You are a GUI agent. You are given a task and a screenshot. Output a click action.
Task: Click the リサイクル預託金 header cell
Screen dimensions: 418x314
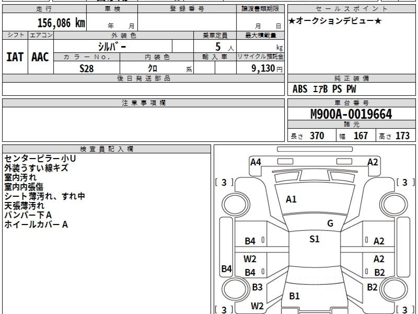click(260, 57)
